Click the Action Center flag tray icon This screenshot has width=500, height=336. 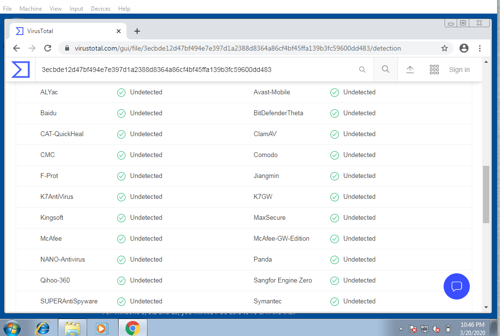[412, 328]
